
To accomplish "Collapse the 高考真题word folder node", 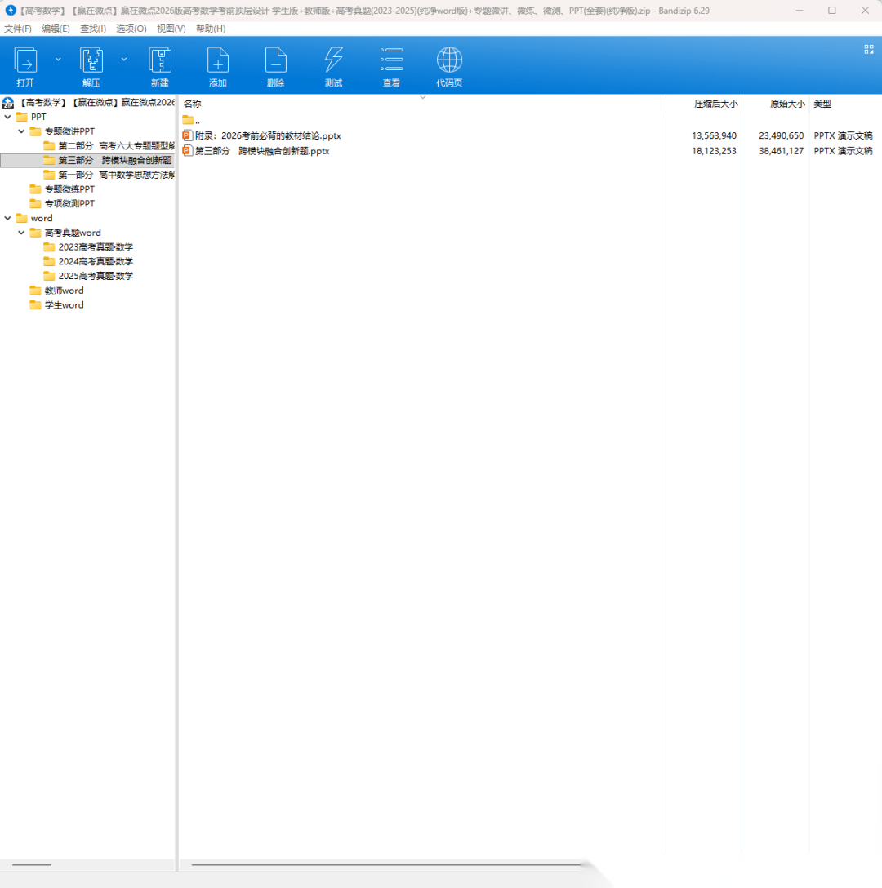I will tap(22, 233).
